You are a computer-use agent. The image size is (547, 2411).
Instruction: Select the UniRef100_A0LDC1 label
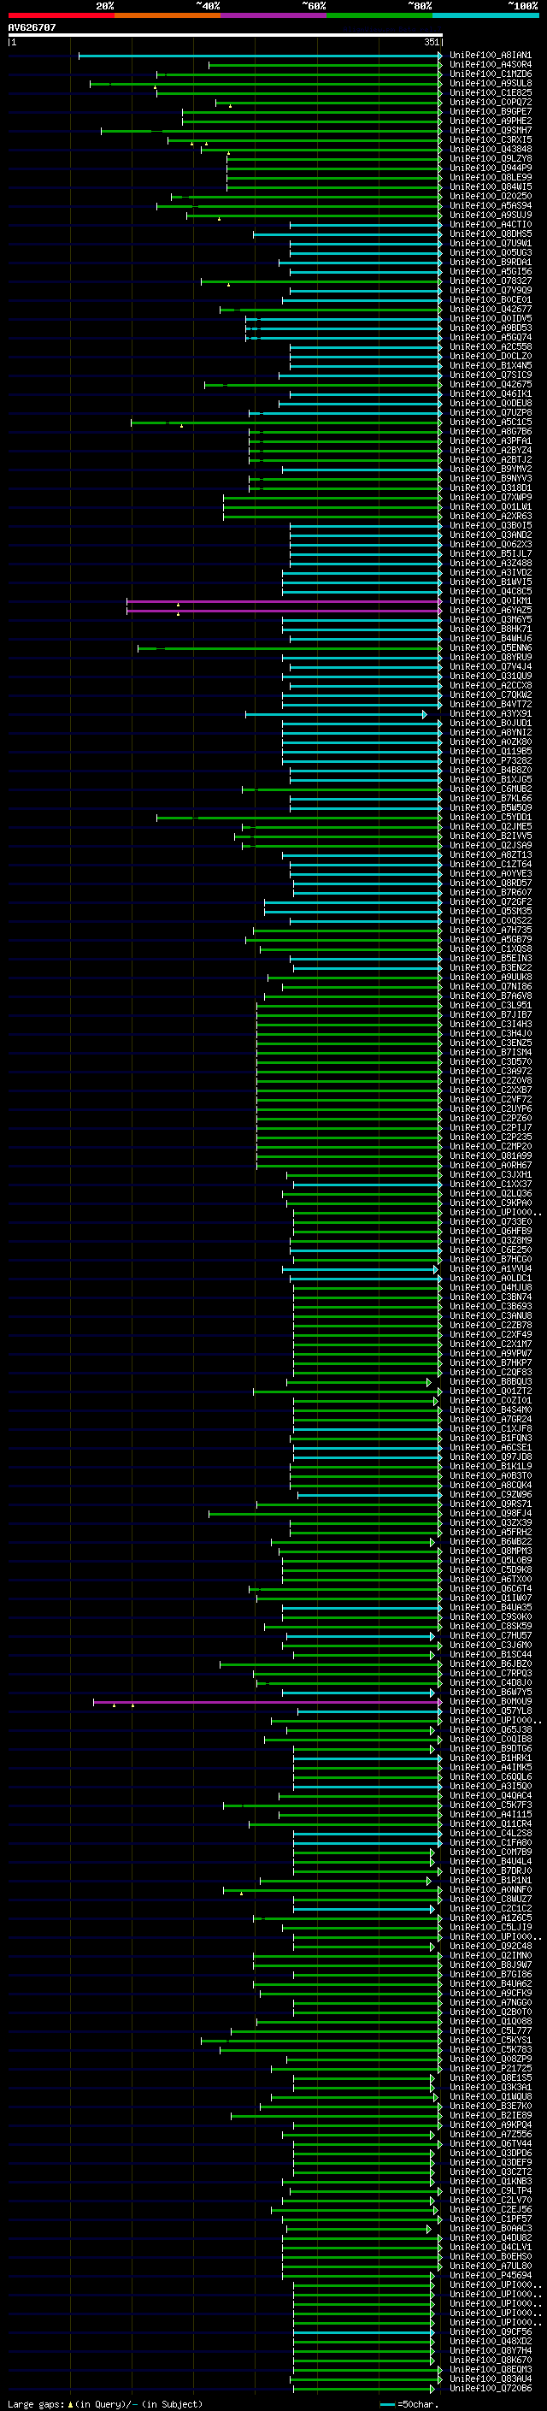tap(490, 1278)
